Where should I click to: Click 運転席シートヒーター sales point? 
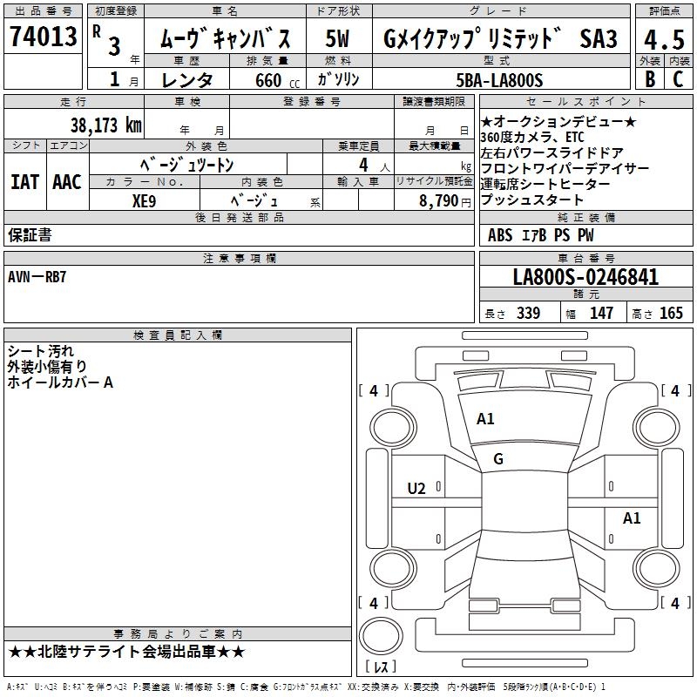[545, 184]
